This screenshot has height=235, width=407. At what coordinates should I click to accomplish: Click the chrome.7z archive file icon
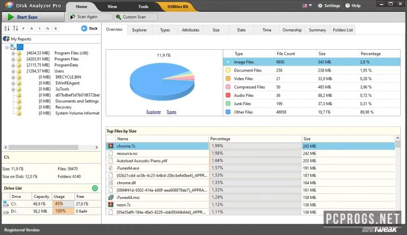(x=111, y=146)
